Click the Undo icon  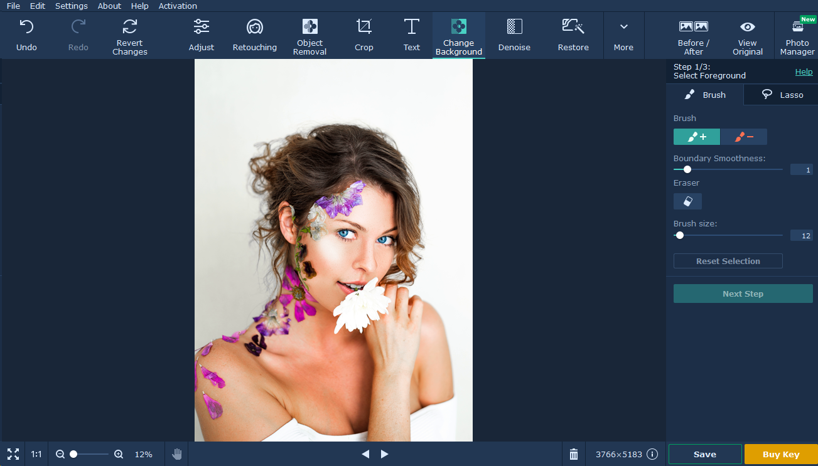26,27
